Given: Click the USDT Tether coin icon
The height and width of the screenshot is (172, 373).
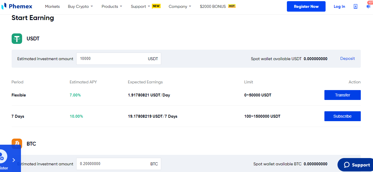Looking at the screenshot, I should click(17, 39).
